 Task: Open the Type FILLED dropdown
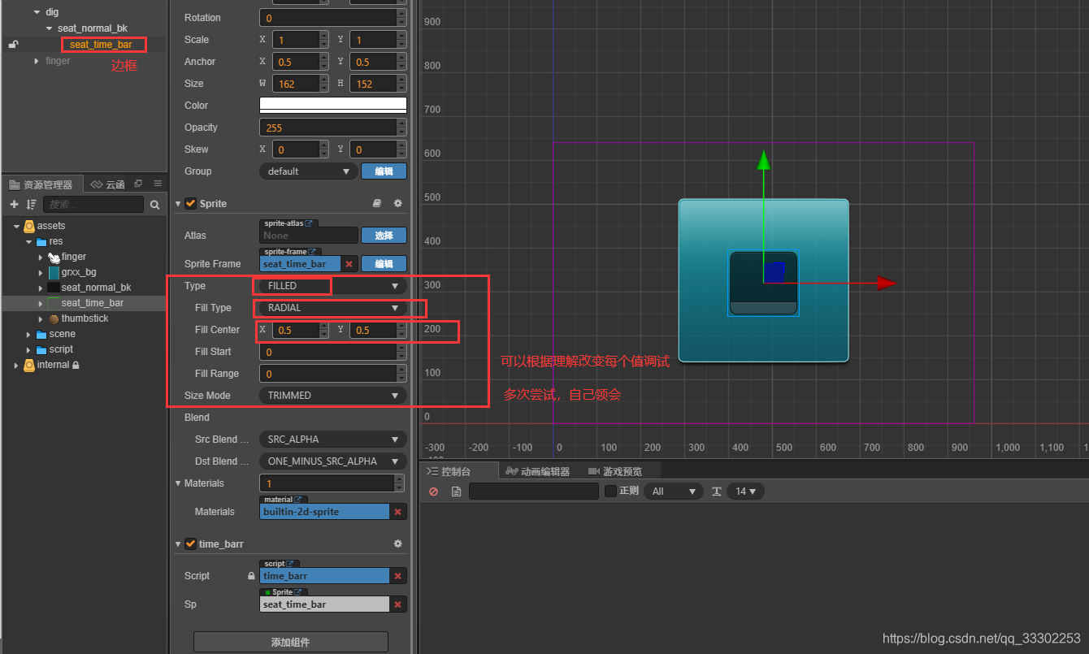click(x=333, y=286)
